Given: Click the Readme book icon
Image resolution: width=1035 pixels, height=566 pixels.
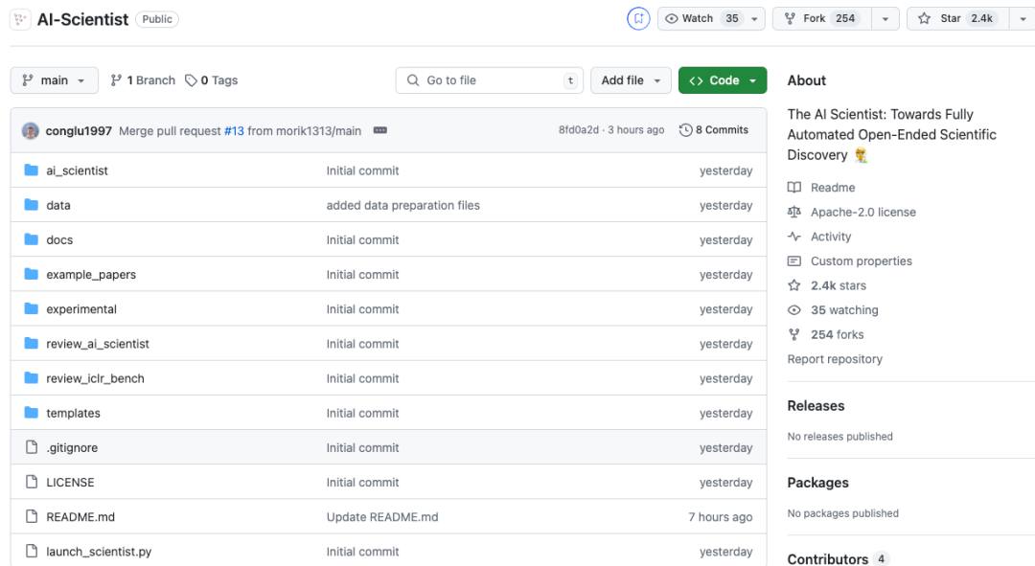Looking at the screenshot, I should pos(794,188).
